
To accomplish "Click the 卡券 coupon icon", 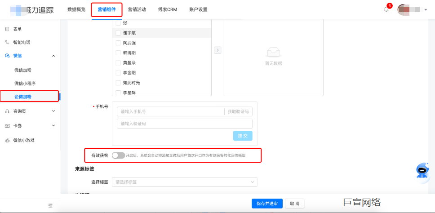I will click(x=7, y=126).
